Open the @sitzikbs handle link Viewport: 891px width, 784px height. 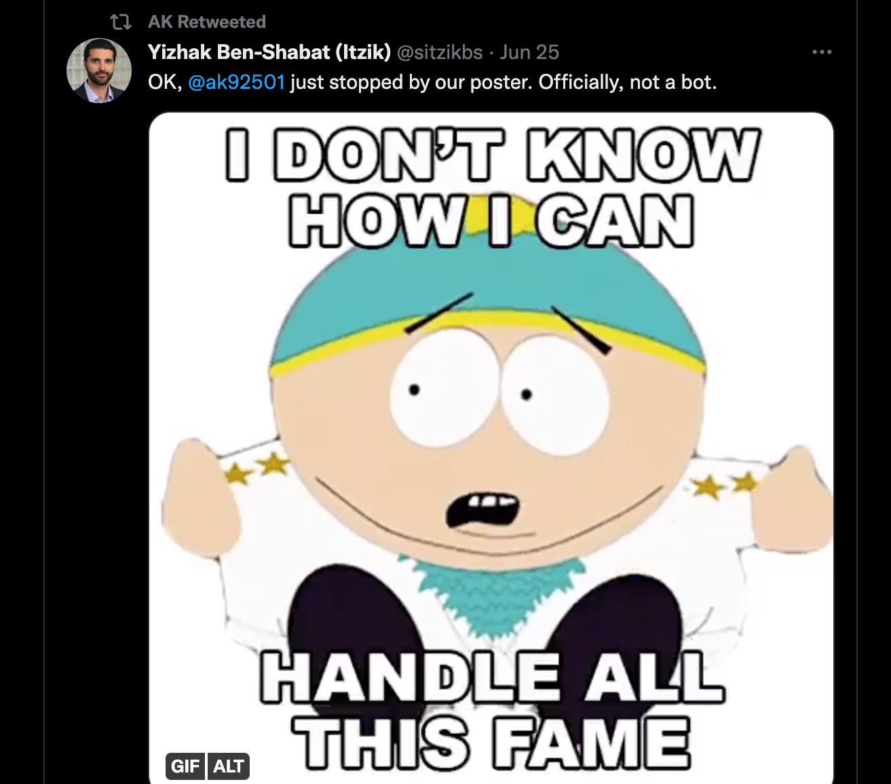tap(440, 52)
